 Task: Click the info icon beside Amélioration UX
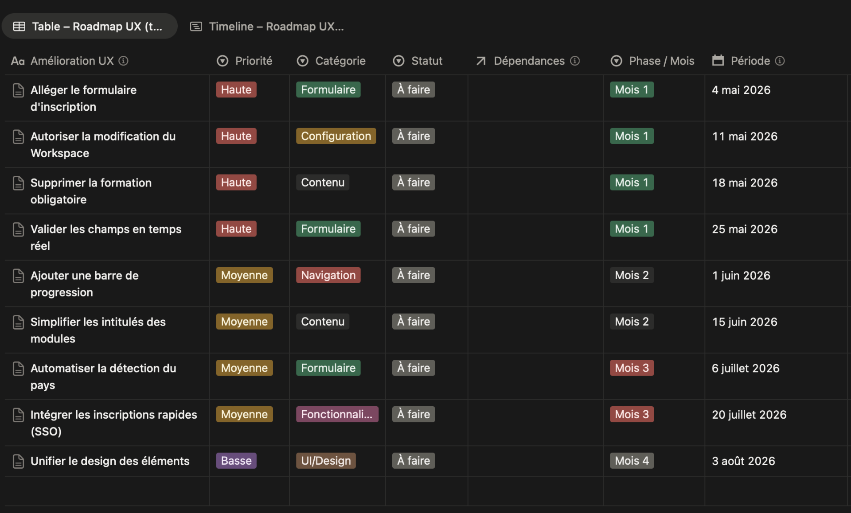124,61
